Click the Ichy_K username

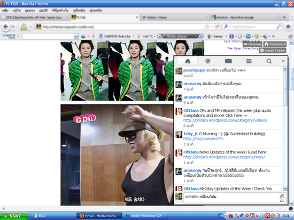pyautogui.click(x=190, y=134)
